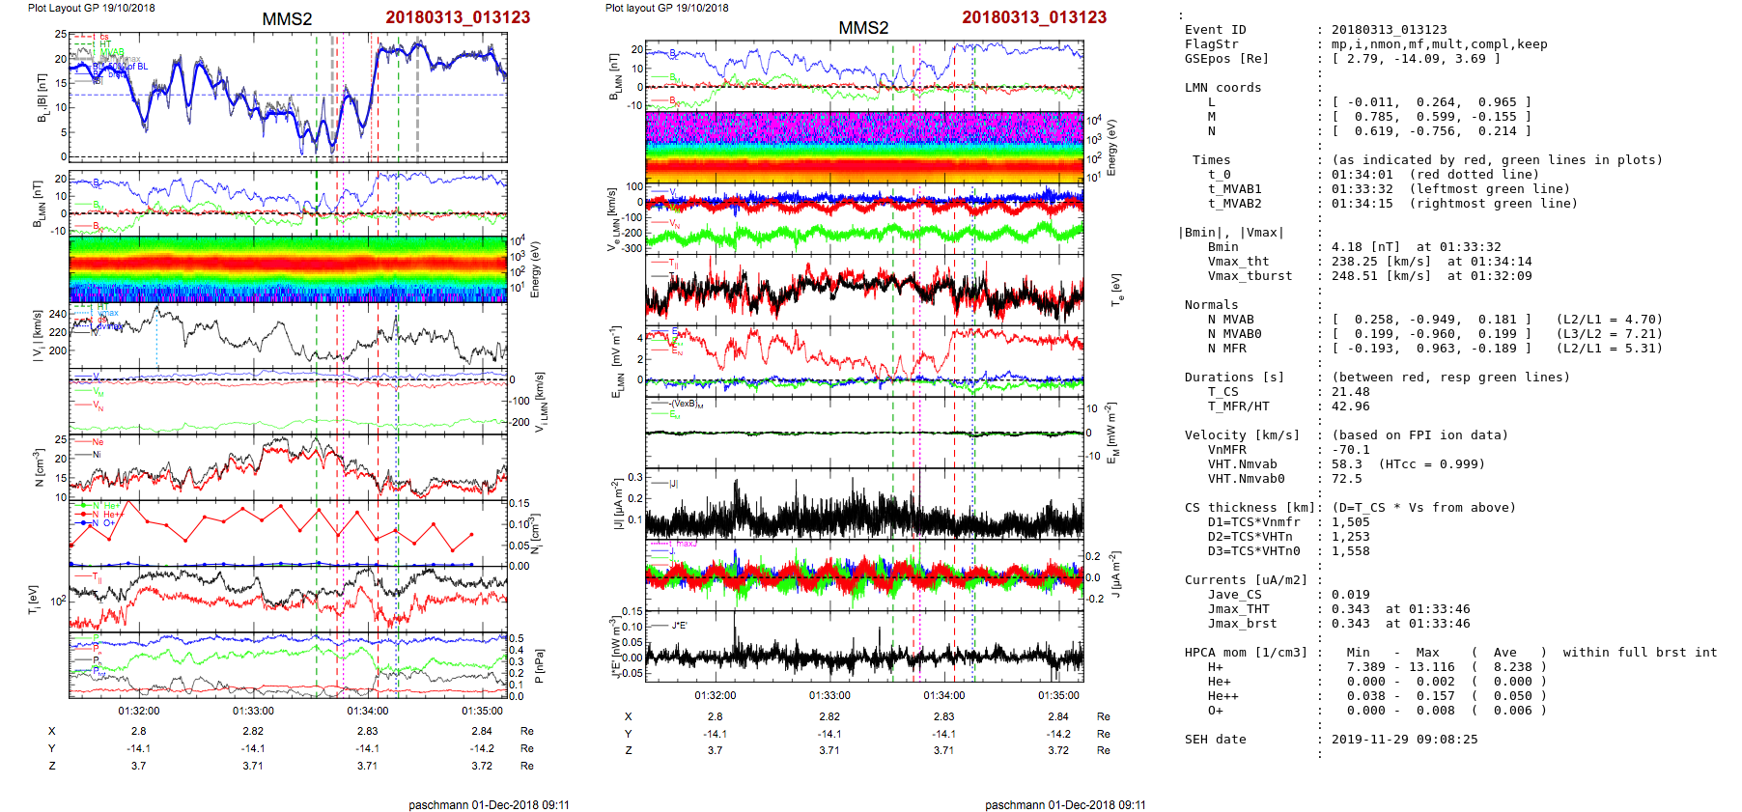Click the 'MMS2' title above the middle plot
This screenshot has height=812, width=1742.
click(x=863, y=28)
